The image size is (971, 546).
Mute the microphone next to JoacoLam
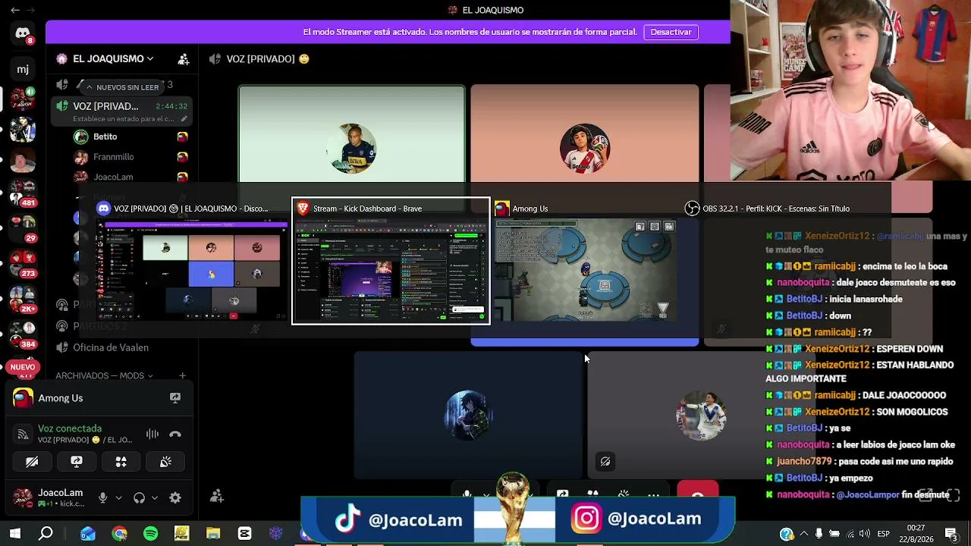102,497
